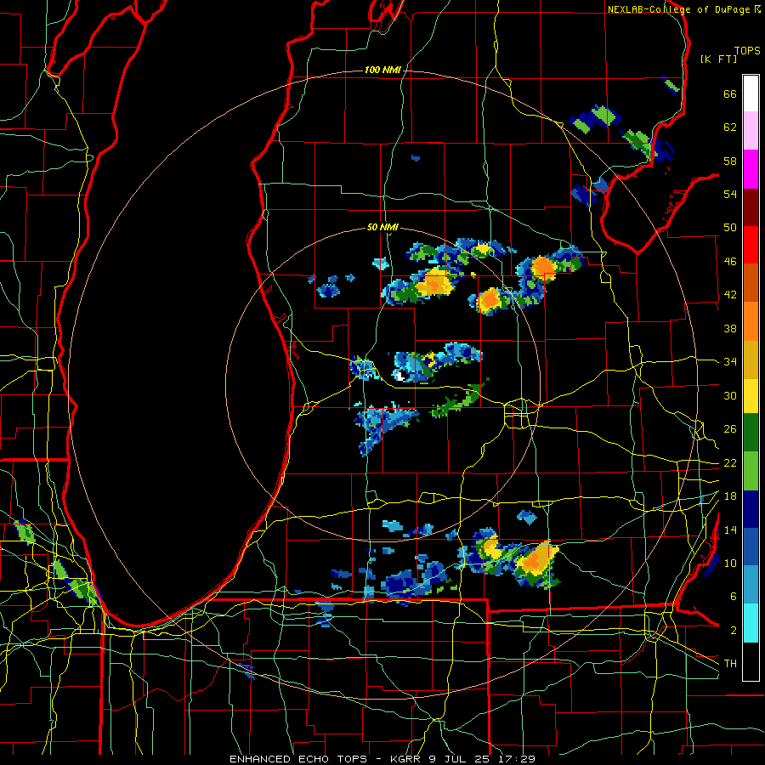Viewport: 765px width, 765px height.
Task: Click the 100 NMI range ring label
Action: (382, 71)
